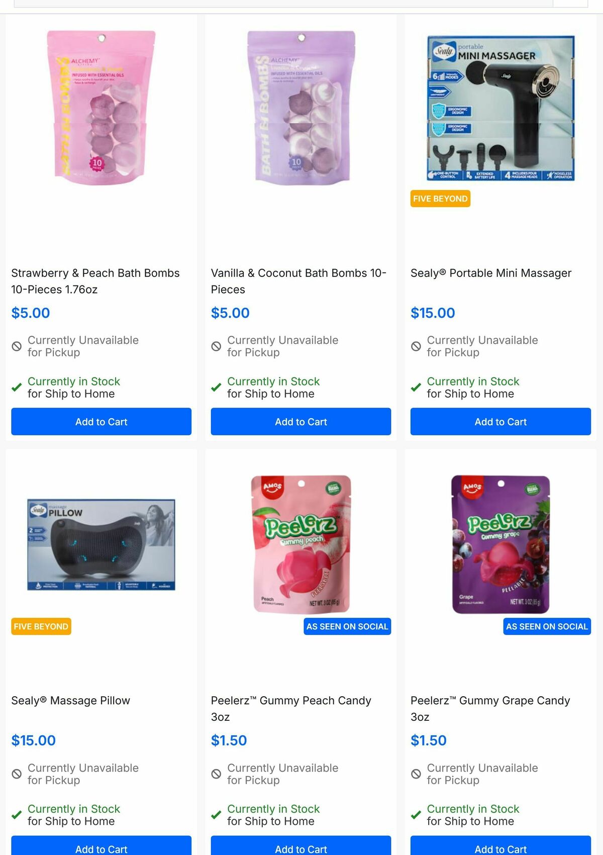Add Vanilla & Coconut Bath Bombs to cart

click(300, 422)
